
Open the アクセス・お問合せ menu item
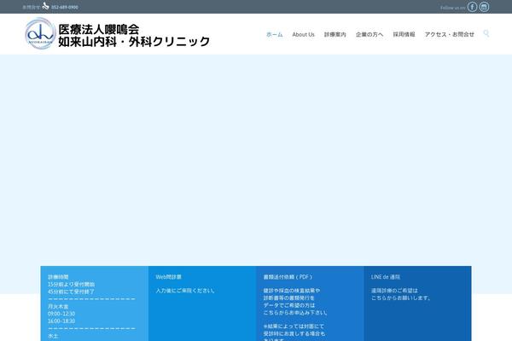tap(450, 34)
